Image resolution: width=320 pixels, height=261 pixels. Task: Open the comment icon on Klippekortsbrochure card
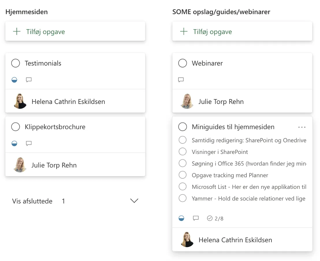[x=29, y=143]
